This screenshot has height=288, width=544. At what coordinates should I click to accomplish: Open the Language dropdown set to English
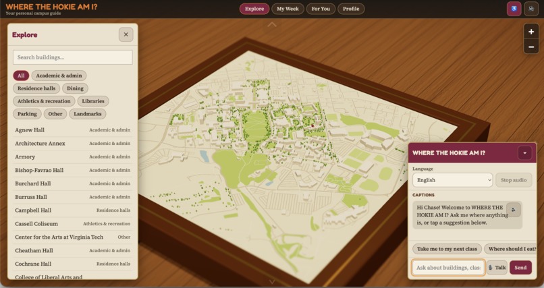[x=452, y=180]
